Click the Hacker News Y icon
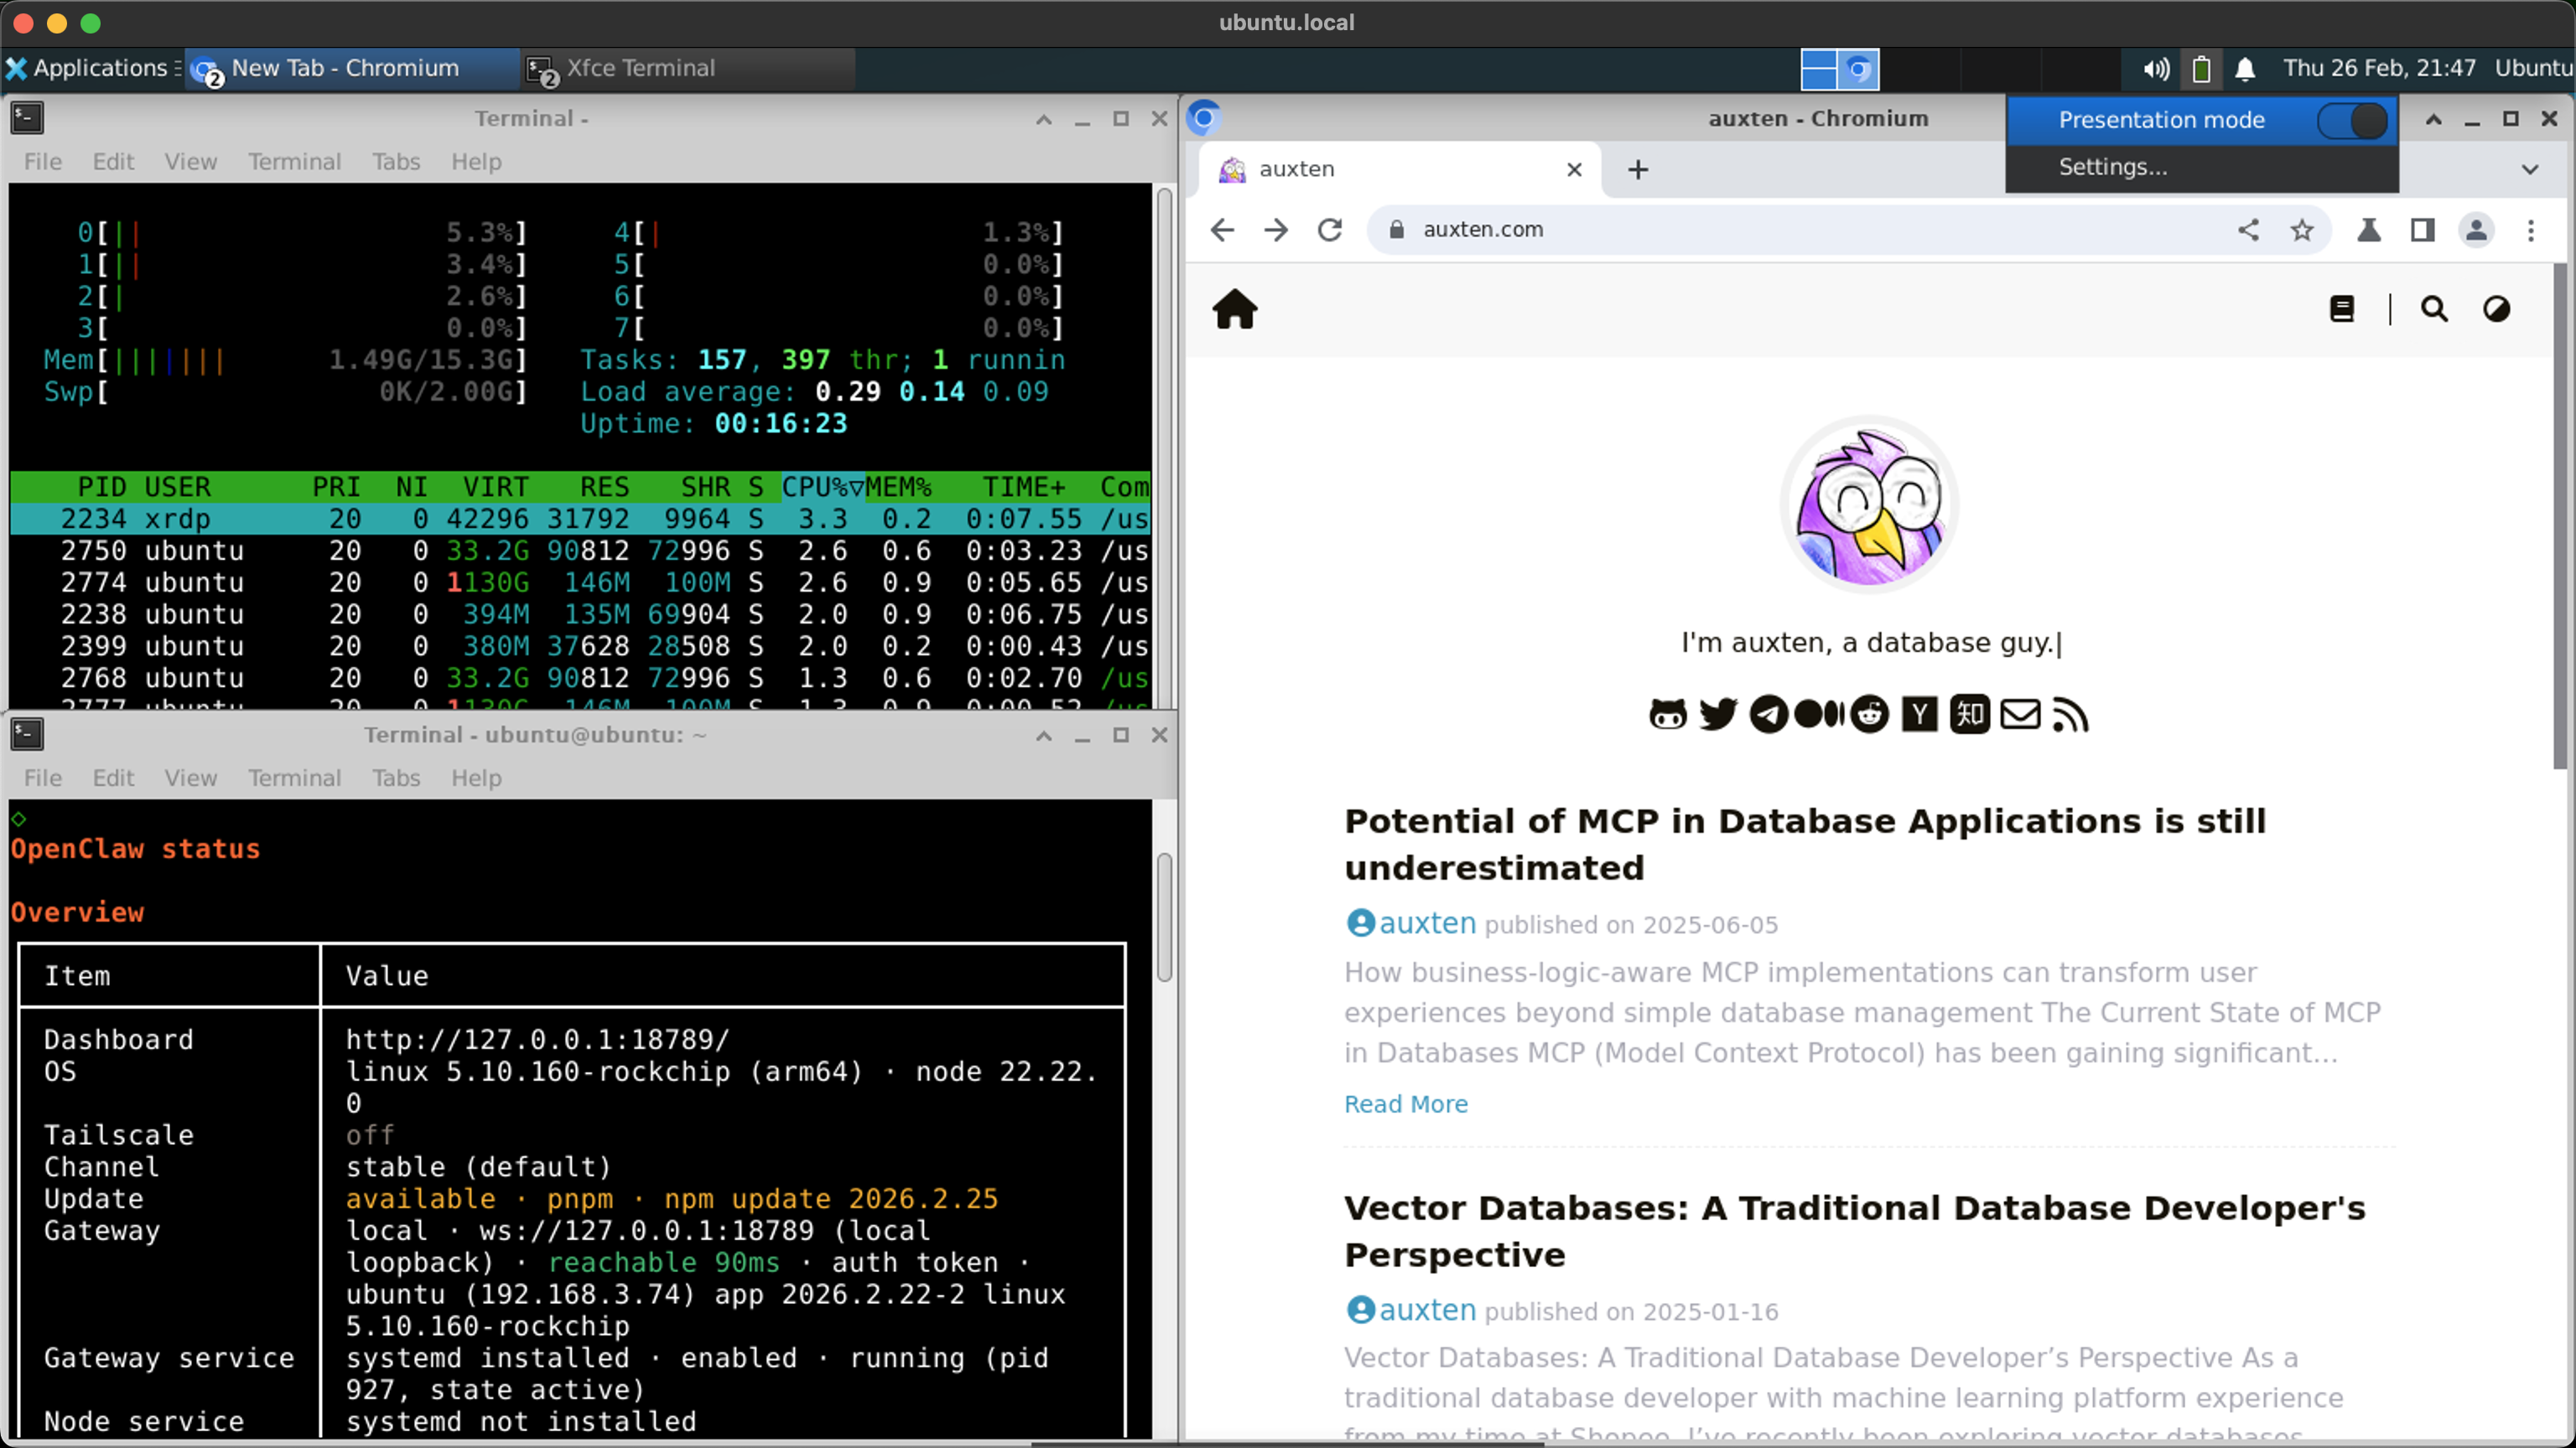Screen dimensions: 2576x1448 (1920, 713)
